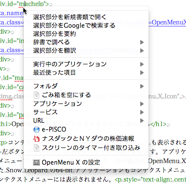Click the ナスダックとNYダウの株価速報 red icon
The width and height of the screenshot is (186, 184).
pyautogui.click(x=36, y=139)
